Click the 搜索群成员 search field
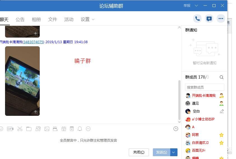 pyautogui.click(x=204, y=87)
